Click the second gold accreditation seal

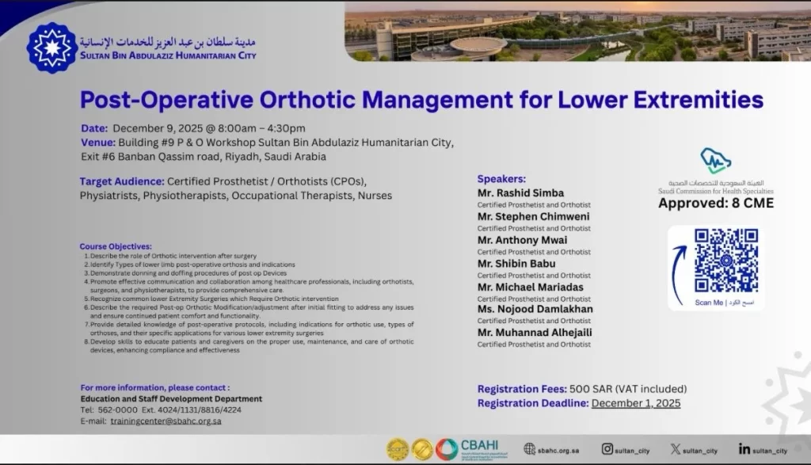tap(422, 449)
